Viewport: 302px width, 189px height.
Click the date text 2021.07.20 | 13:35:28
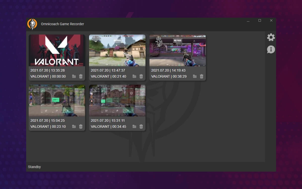48,70
